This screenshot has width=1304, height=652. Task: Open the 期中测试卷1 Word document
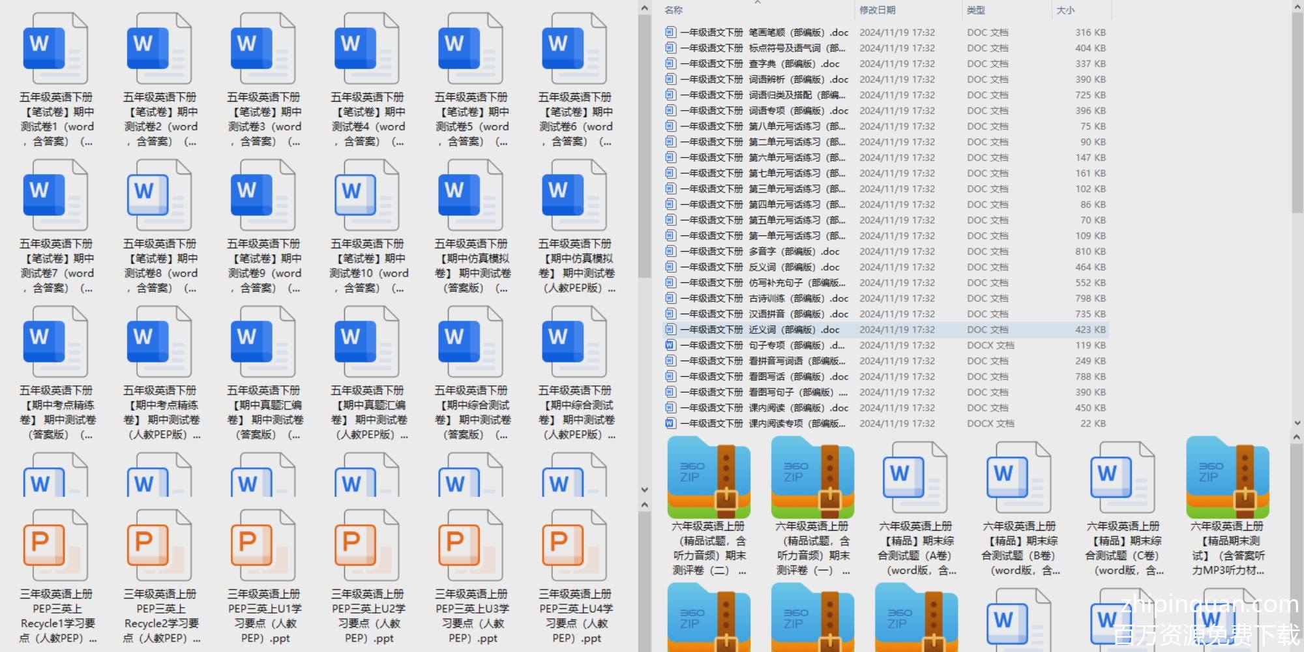click(55, 49)
